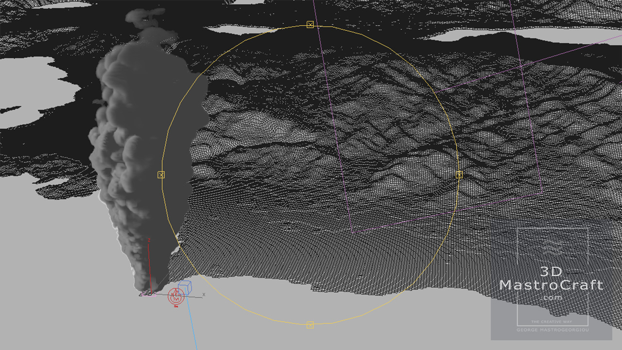Click the red Z axis label
Screen dimensions: 622x350
(149, 240)
